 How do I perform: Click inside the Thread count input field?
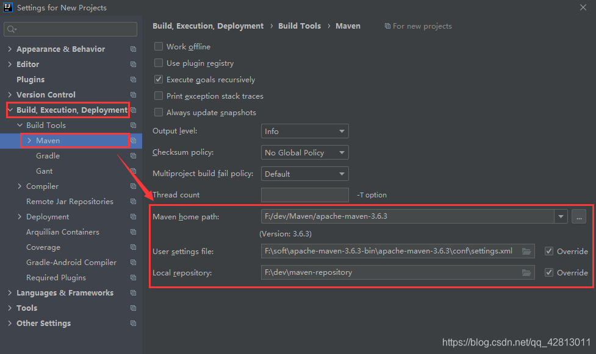tap(304, 194)
